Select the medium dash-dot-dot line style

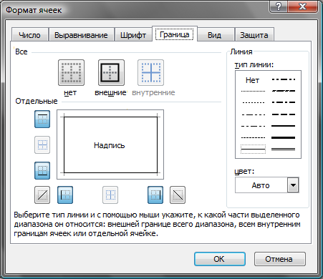click(284, 79)
